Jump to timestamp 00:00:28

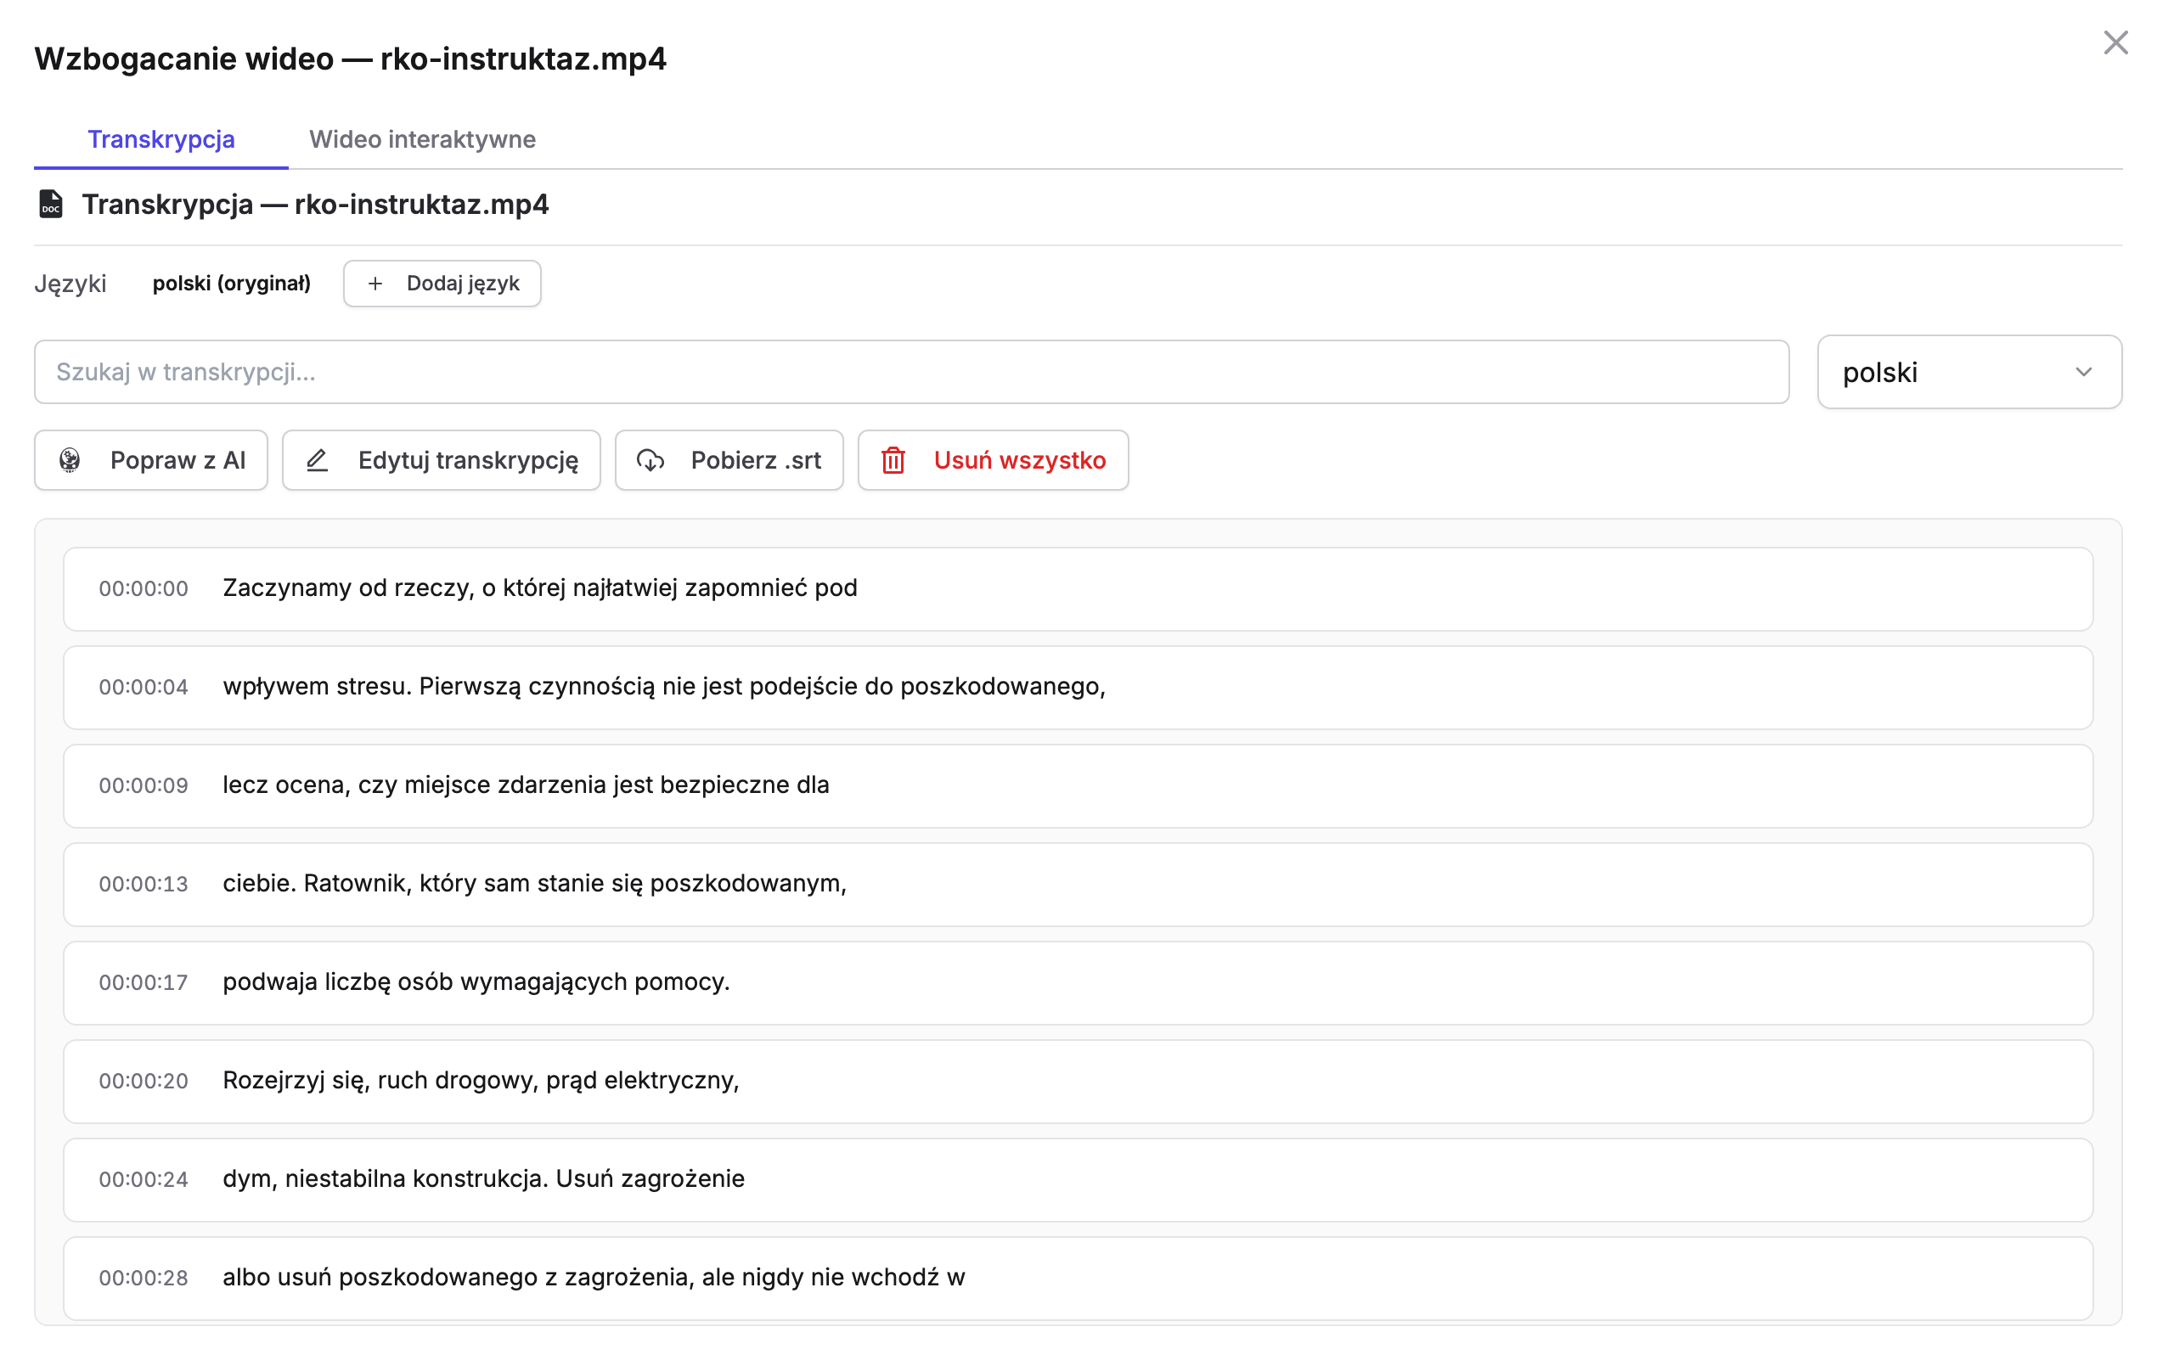click(x=144, y=1278)
